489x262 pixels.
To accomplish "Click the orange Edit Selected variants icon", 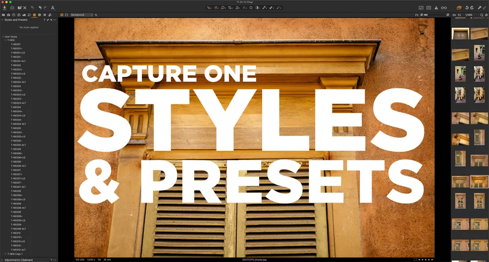I will click(x=459, y=7).
